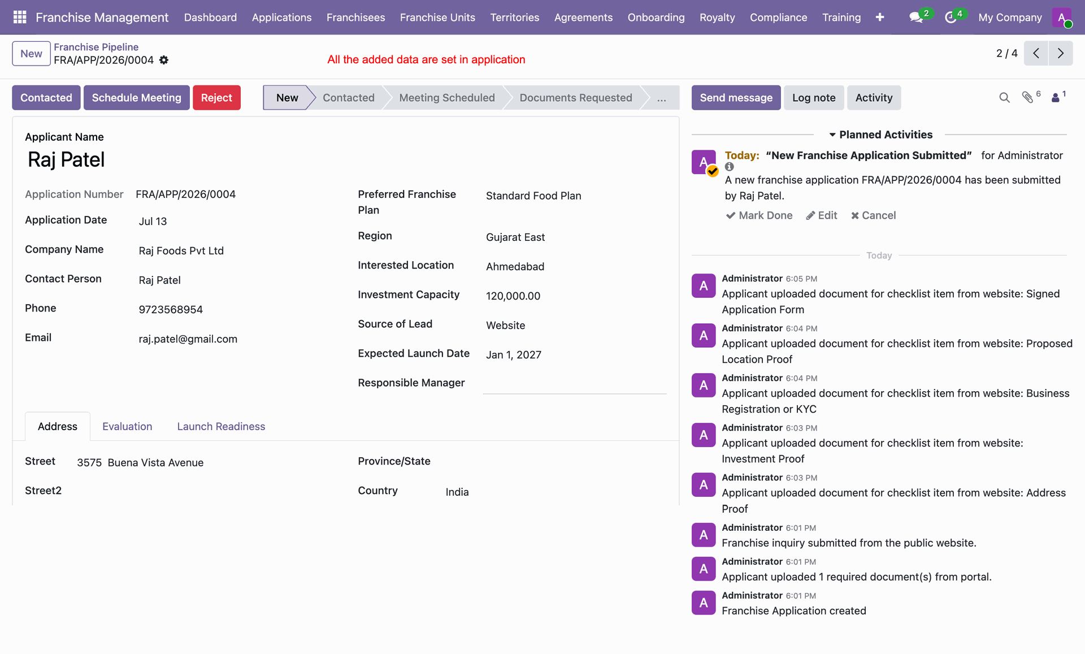Switch to the Evaluation tab
This screenshot has height=654, width=1085.
[127, 426]
